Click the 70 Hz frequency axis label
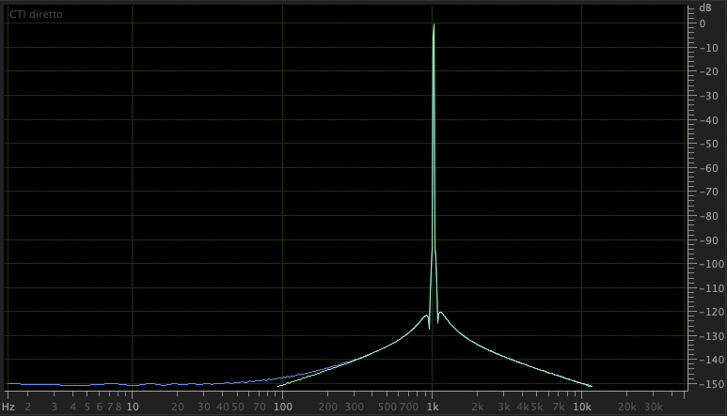The width and height of the screenshot is (727, 416). pyautogui.click(x=260, y=407)
